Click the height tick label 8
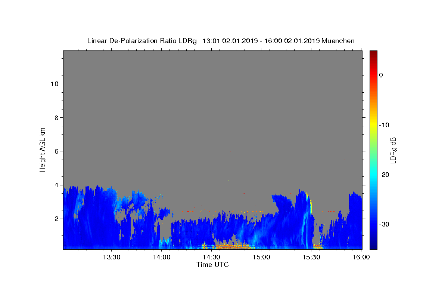This screenshot has height=299, width=448. tap(56, 117)
